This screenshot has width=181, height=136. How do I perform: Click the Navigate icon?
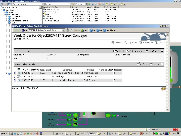[x=141, y=43]
